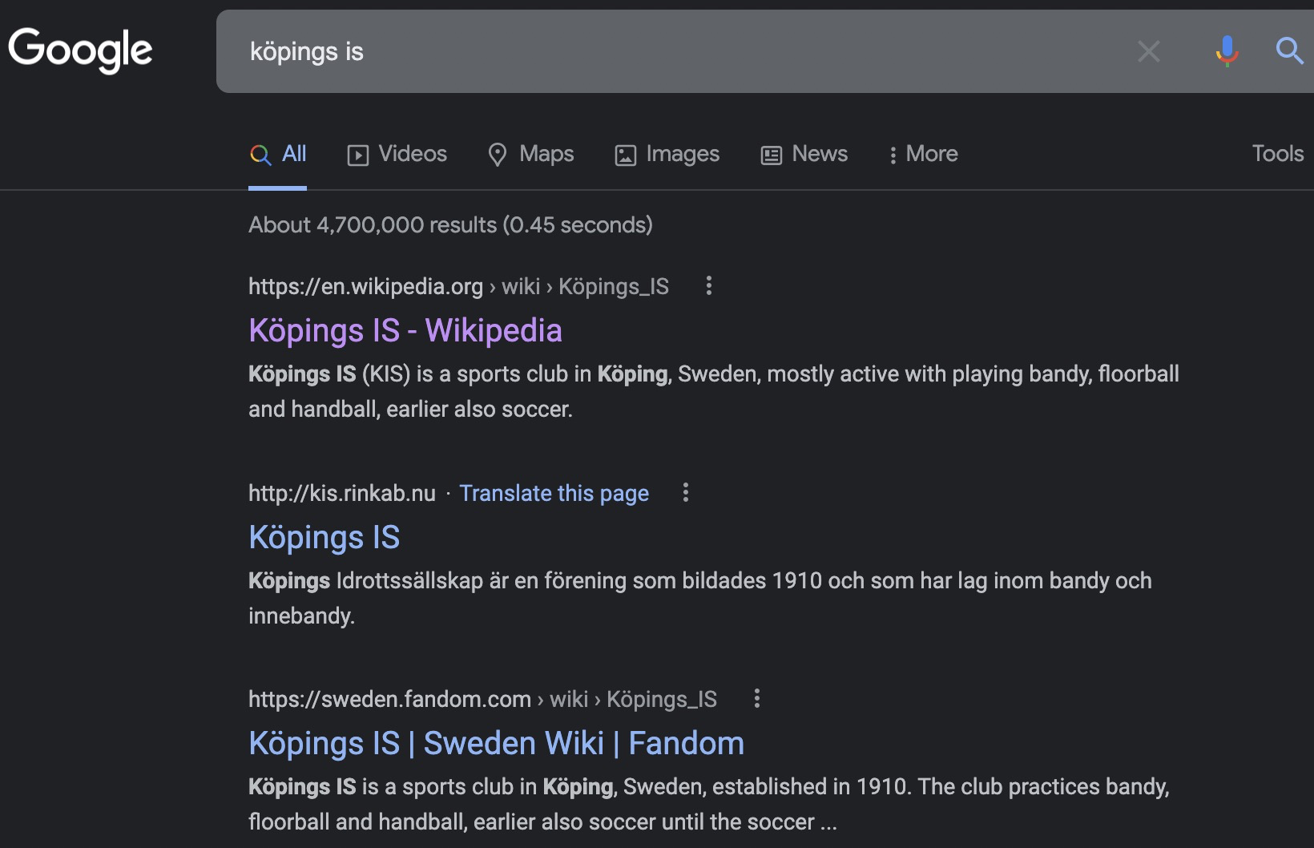The height and width of the screenshot is (848, 1314).
Task: Clear the search box with X icon
Action: tap(1149, 51)
